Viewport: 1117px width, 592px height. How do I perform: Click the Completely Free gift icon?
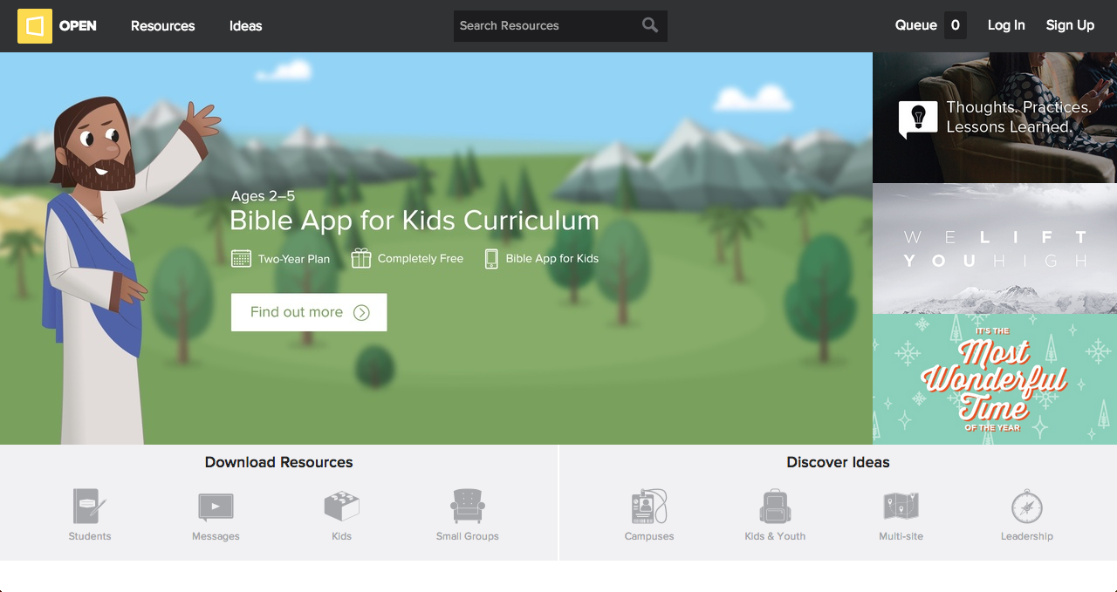(x=361, y=258)
